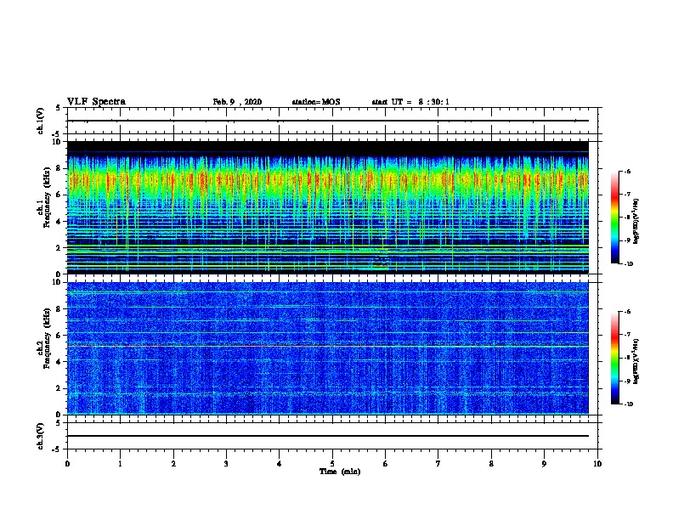Click the ch.1 frequency axis '8' tick label

point(59,168)
